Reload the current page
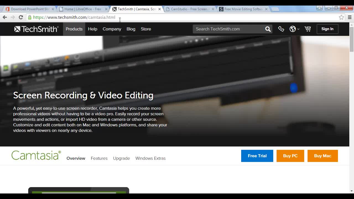This screenshot has width=354, height=199. click(21, 17)
